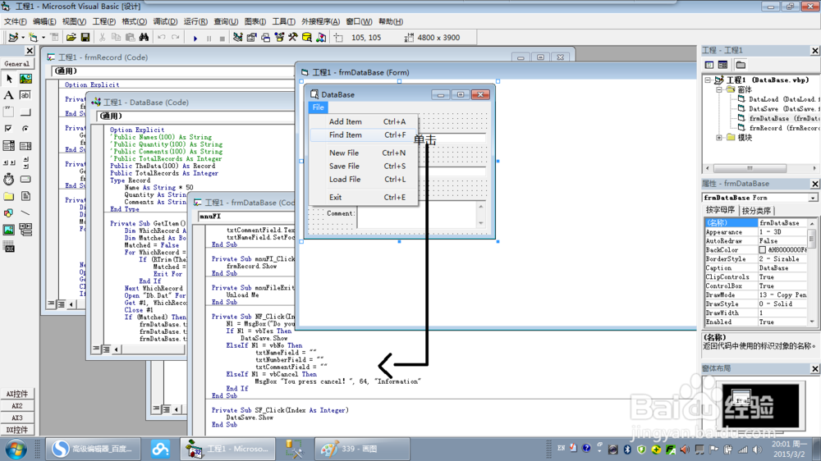Choose Save File in File menu
This screenshot has height=461, width=821.
click(364, 166)
